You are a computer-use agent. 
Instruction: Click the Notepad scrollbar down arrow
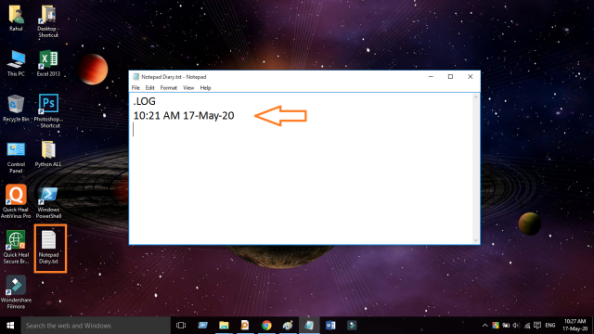click(476, 240)
